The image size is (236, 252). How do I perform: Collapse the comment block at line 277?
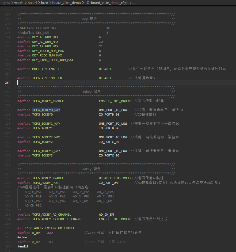click(x=15, y=187)
